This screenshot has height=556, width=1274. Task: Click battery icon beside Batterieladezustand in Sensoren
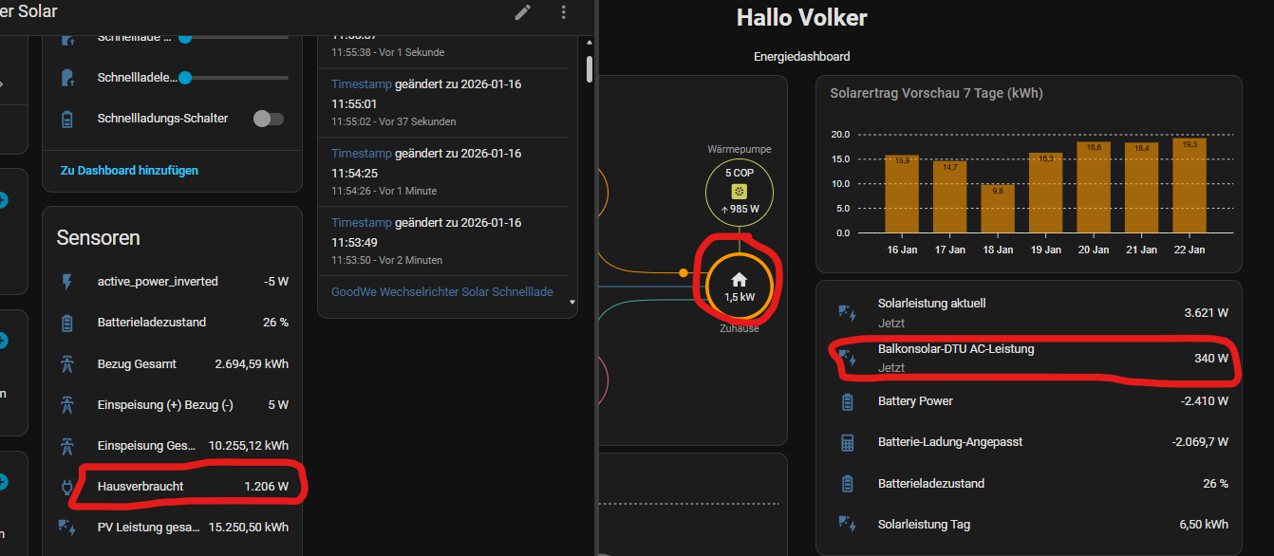click(66, 323)
